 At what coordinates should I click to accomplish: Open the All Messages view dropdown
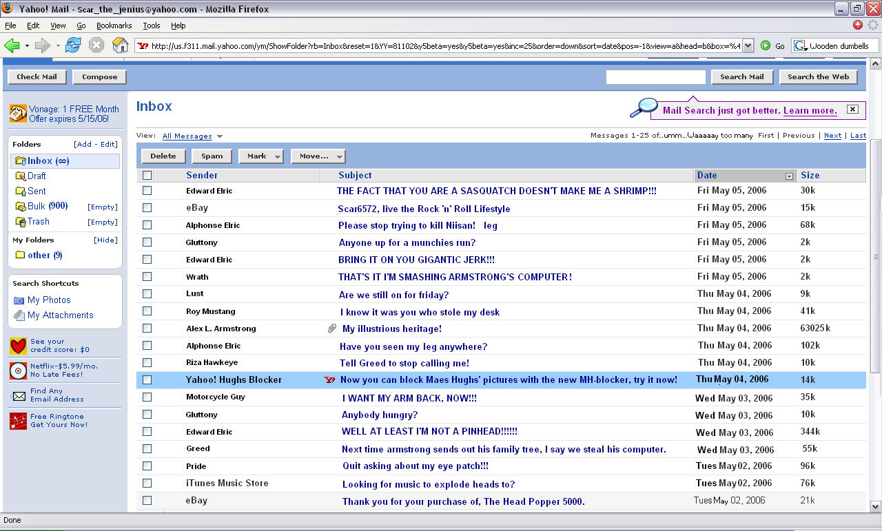[x=192, y=136]
